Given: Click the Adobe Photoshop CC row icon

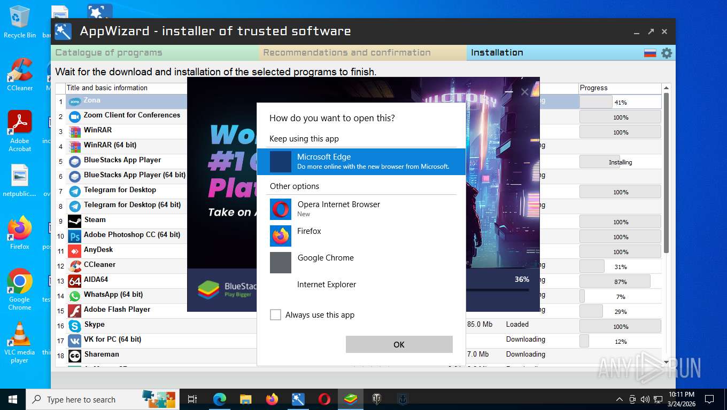Looking at the screenshot, I should [x=75, y=236].
